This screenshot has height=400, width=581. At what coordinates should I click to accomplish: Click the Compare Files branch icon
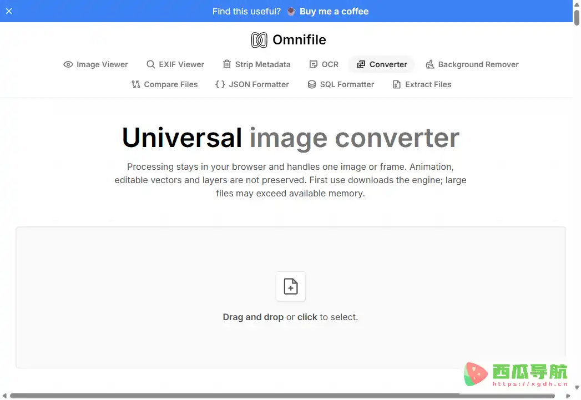(135, 84)
